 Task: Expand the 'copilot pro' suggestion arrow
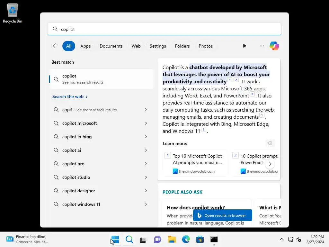point(146,164)
